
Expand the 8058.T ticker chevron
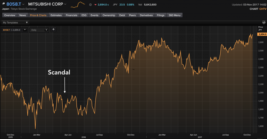tap(23, 4)
